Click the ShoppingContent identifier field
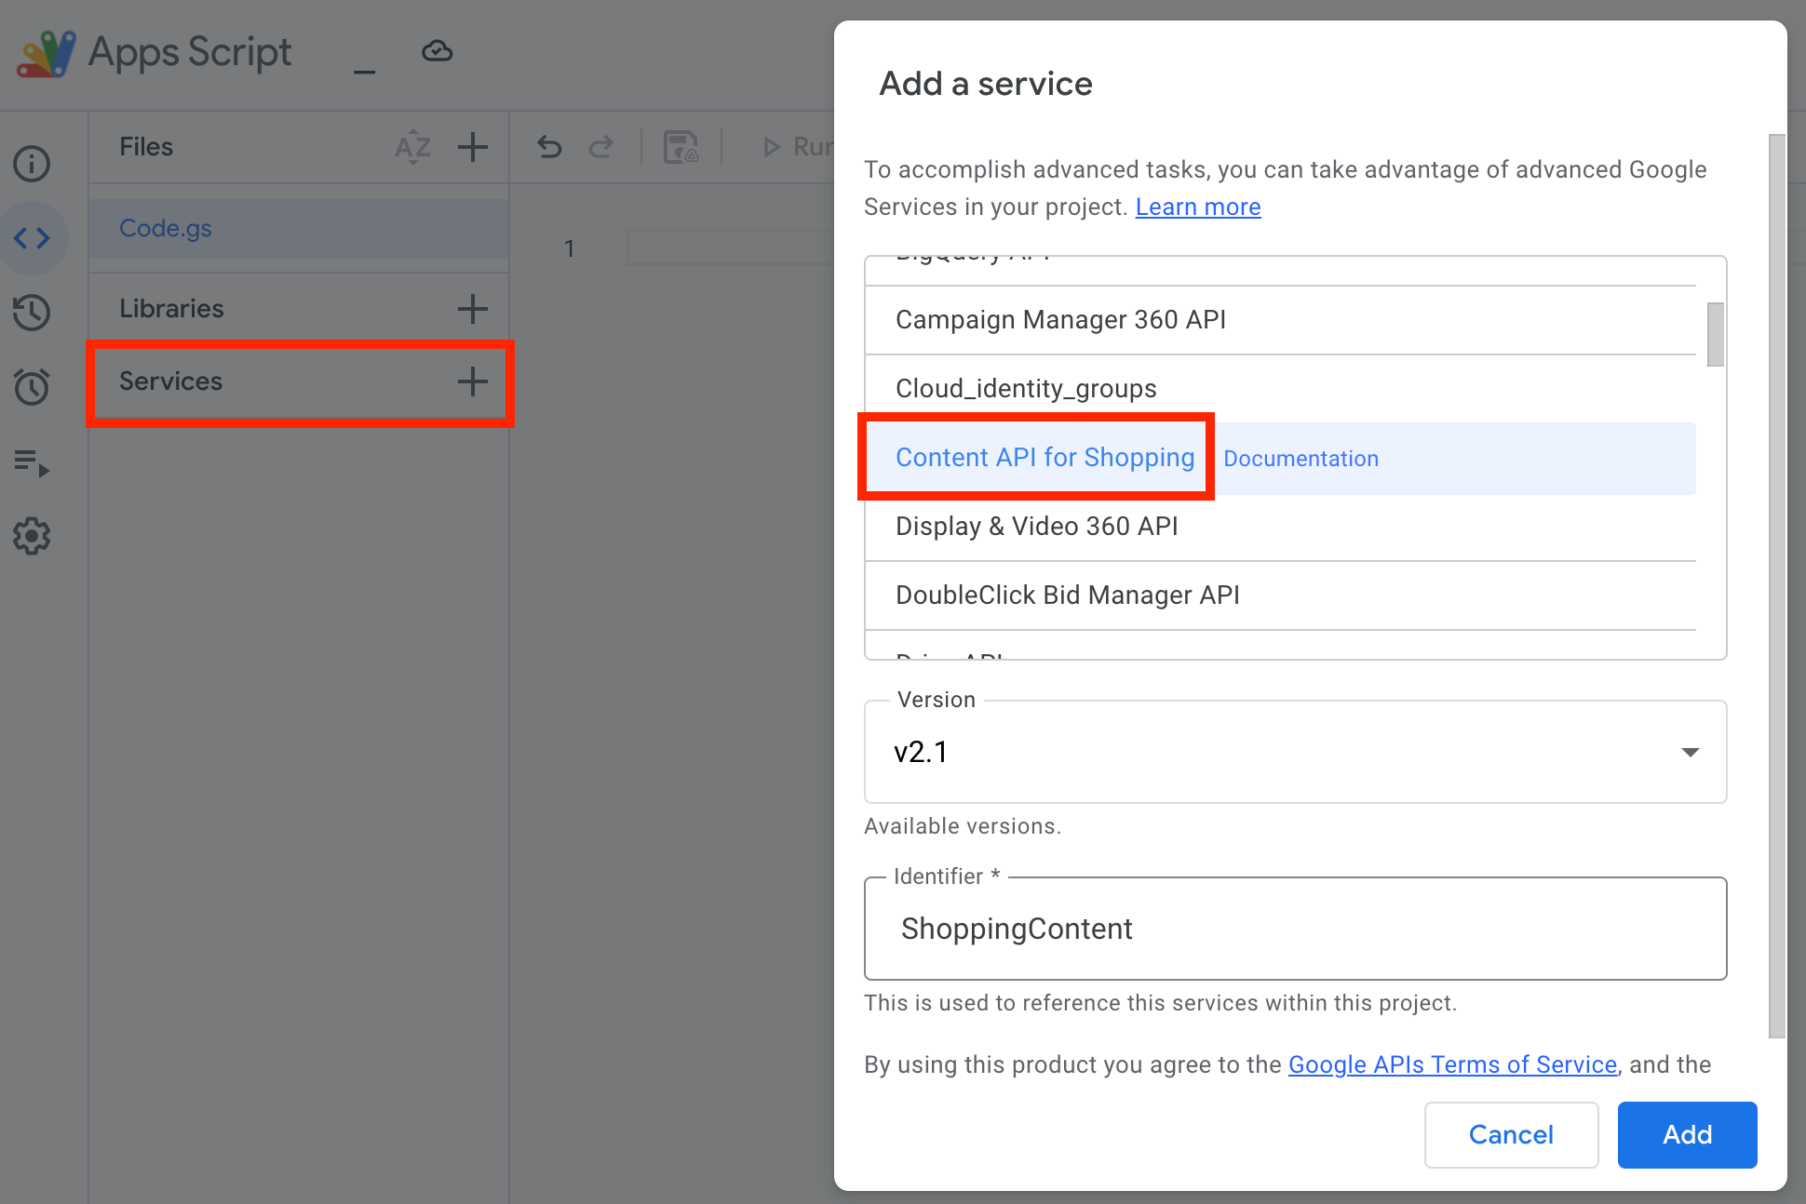This screenshot has height=1204, width=1806. click(1294, 929)
